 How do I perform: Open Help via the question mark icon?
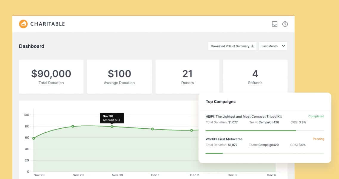pyautogui.click(x=285, y=24)
